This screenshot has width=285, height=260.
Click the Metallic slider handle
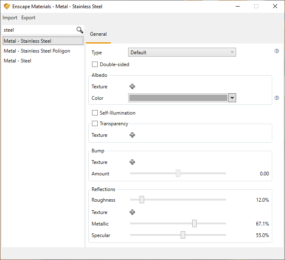pyautogui.click(x=194, y=223)
